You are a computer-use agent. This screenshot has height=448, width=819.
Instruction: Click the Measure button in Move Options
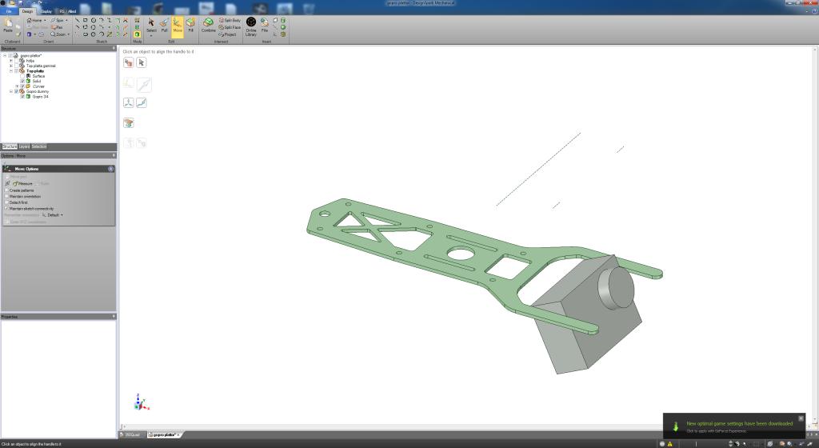coord(22,184)
